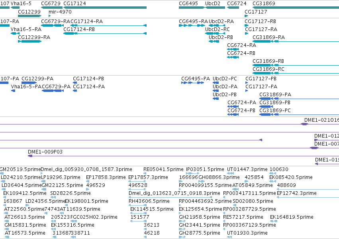Select transcript CG17127-RB
Image resolution: width=339 pixels, height=239 pixels.
click(x=247, y=25)
